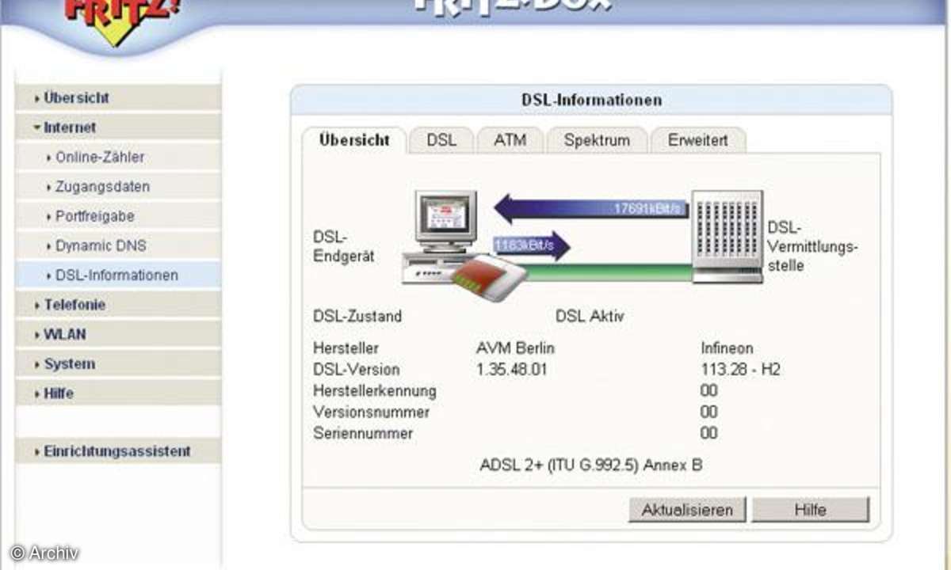Screen dimensions: 951x570
Task: Open Übersicht in the sidebar menu
Action: (x=118, y=98)
